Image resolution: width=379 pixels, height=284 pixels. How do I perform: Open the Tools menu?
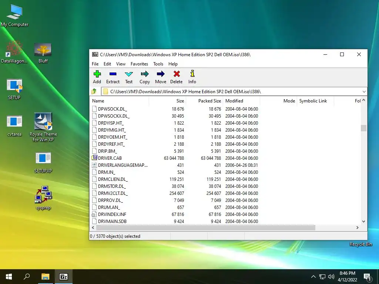(x=158, y=64)
